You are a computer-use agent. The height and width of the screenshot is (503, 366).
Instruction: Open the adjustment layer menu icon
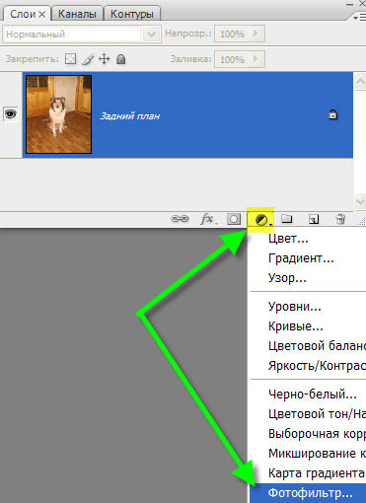tap(261, 220)
